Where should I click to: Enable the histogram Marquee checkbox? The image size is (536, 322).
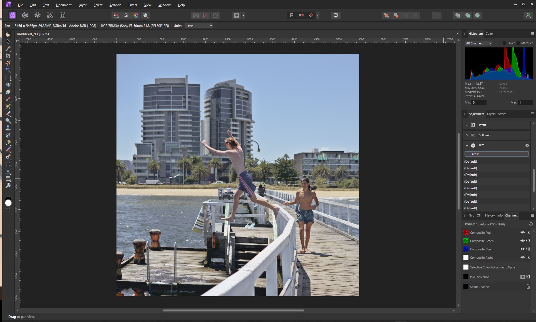(x=518, y=43)
